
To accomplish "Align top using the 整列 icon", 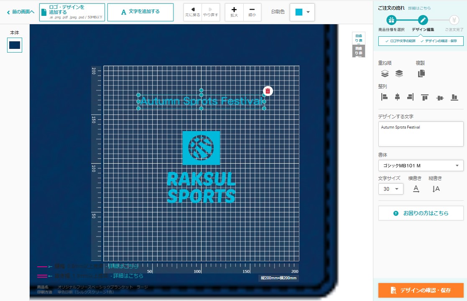I will (425, 97).
